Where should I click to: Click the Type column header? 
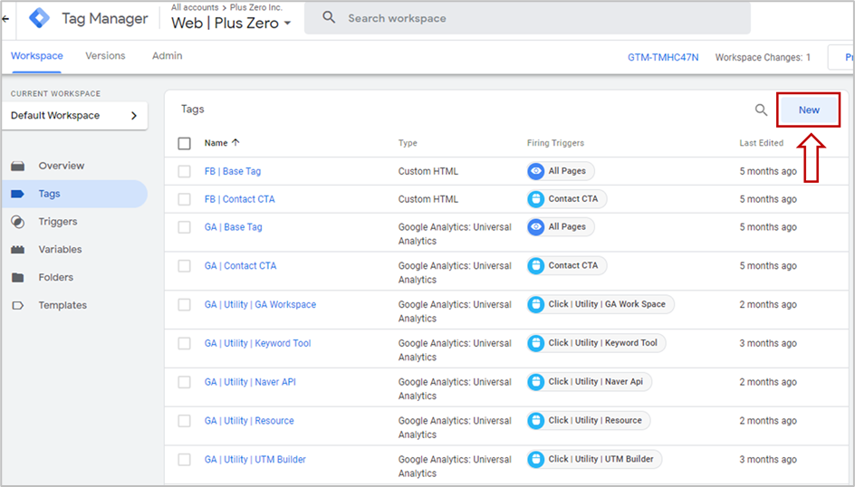point(408,143)
